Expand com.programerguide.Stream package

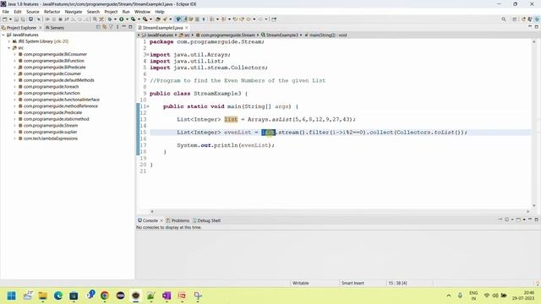(x=15, y=126)
